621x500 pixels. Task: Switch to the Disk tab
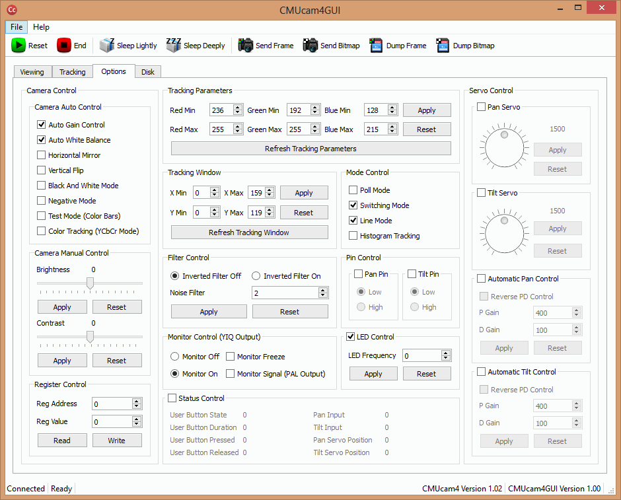click(148, 71)
